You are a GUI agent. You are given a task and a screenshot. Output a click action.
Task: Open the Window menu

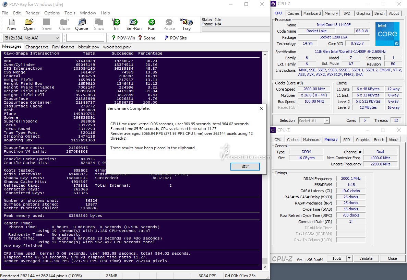88,13
